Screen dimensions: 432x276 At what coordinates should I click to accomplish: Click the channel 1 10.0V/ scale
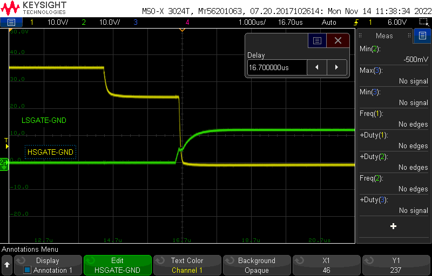coord(58,22)
